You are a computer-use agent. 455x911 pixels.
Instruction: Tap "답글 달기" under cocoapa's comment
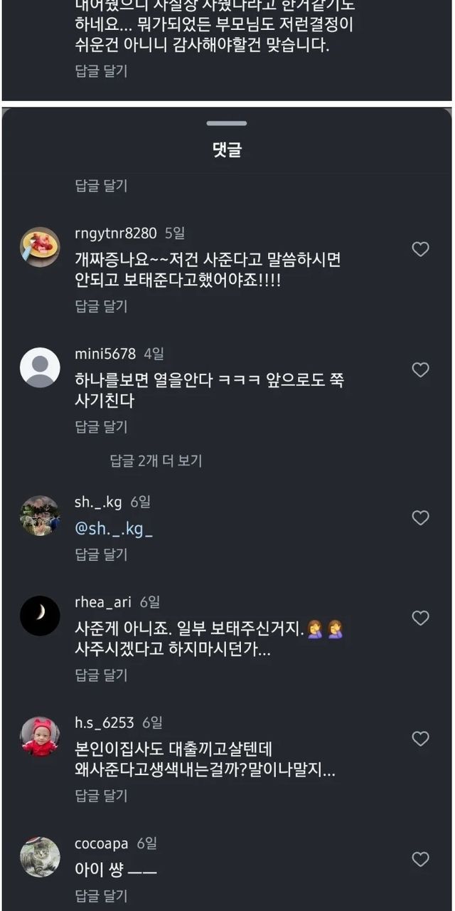[101, 895]
